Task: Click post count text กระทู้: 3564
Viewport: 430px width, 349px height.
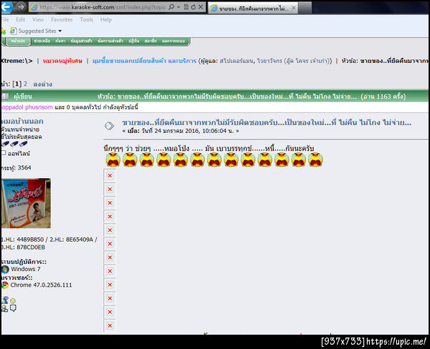Action: [16, 167]
